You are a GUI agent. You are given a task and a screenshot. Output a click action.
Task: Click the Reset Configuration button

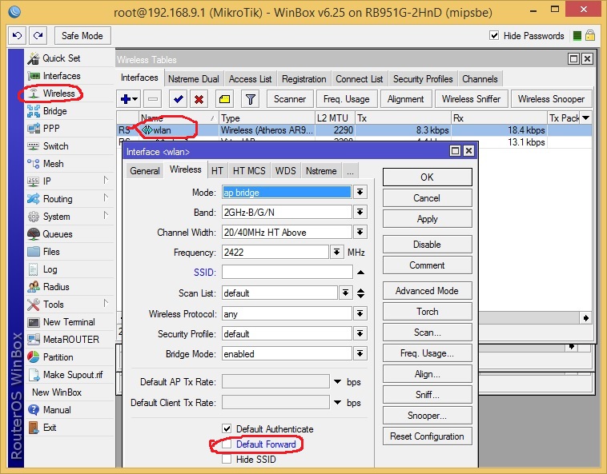tap(427, 436)
